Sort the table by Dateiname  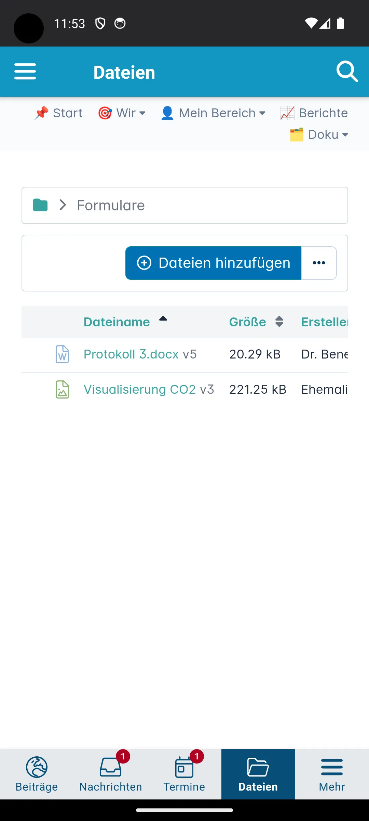click(117, 322)
